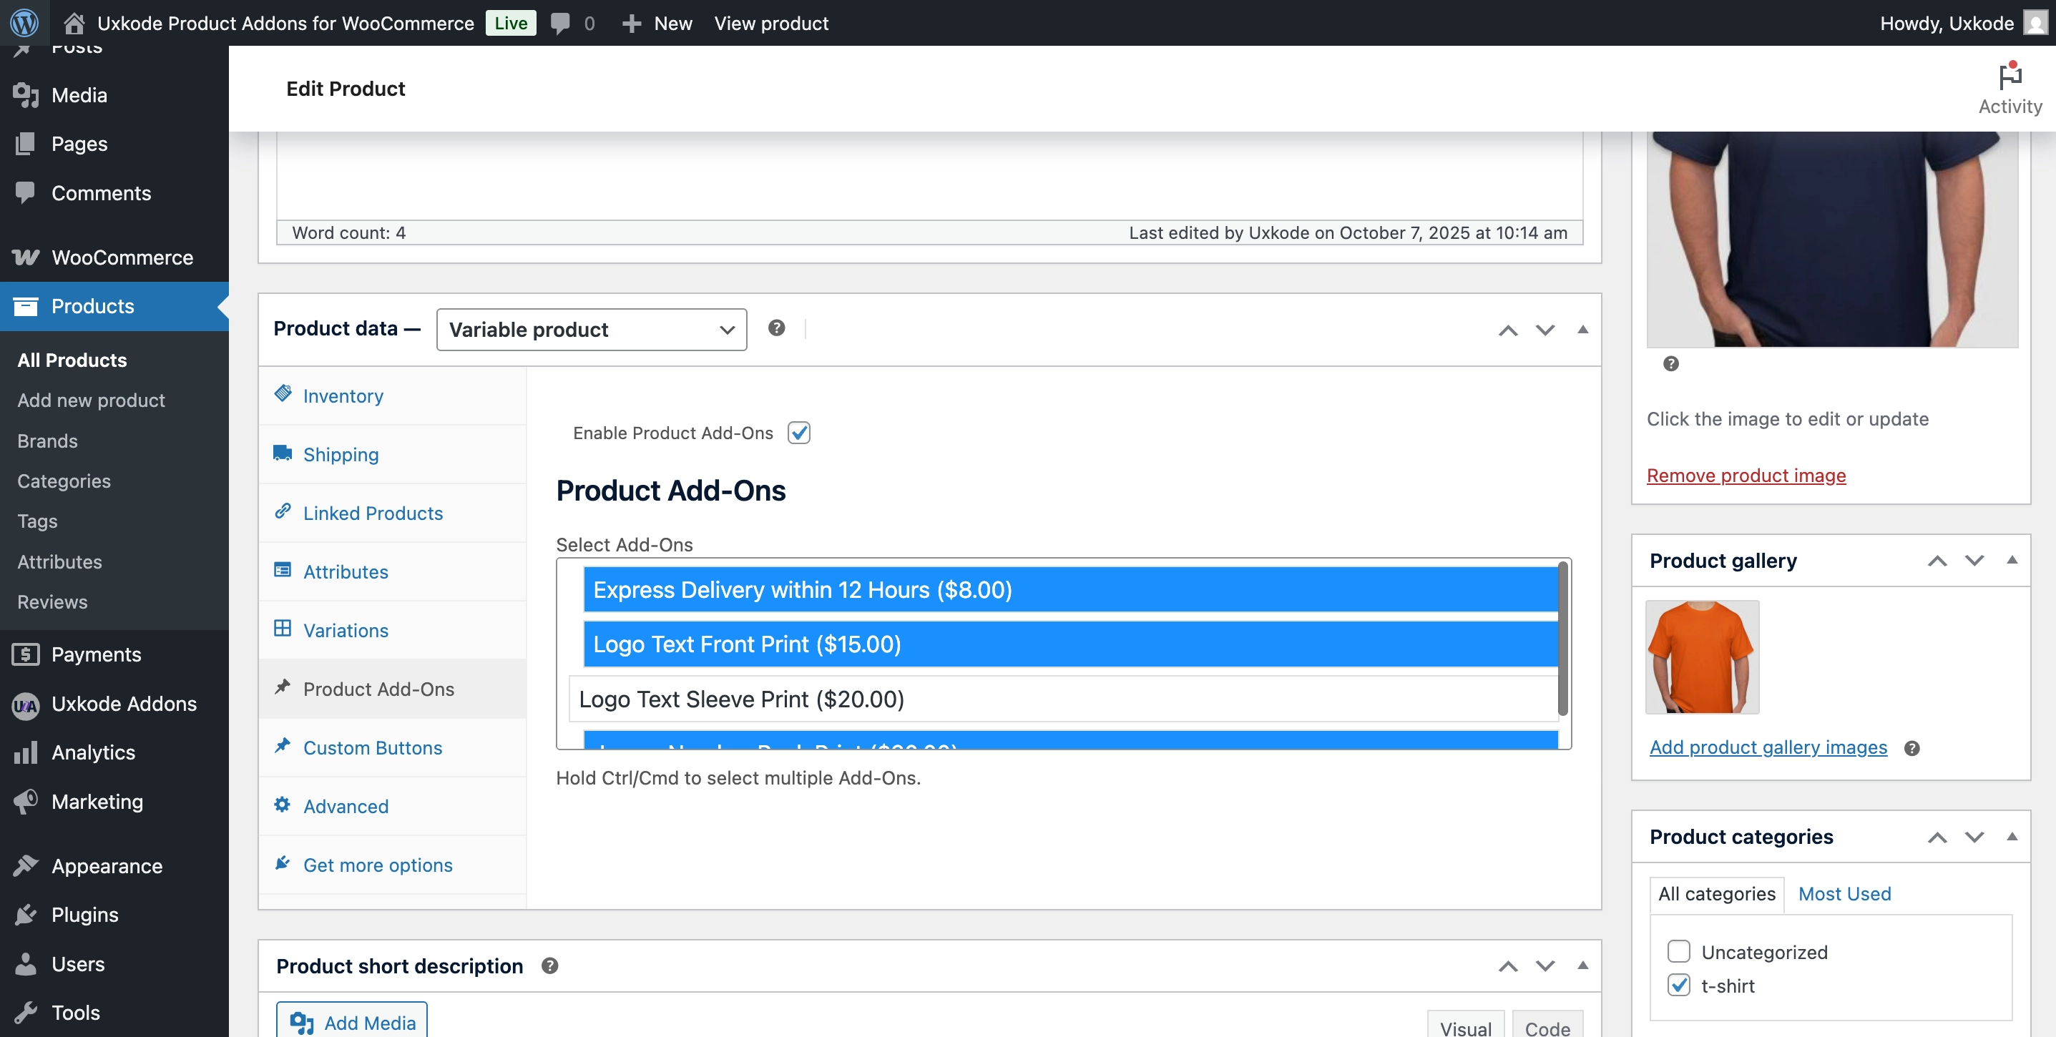Open the Variations product data tab

(345, 630)
